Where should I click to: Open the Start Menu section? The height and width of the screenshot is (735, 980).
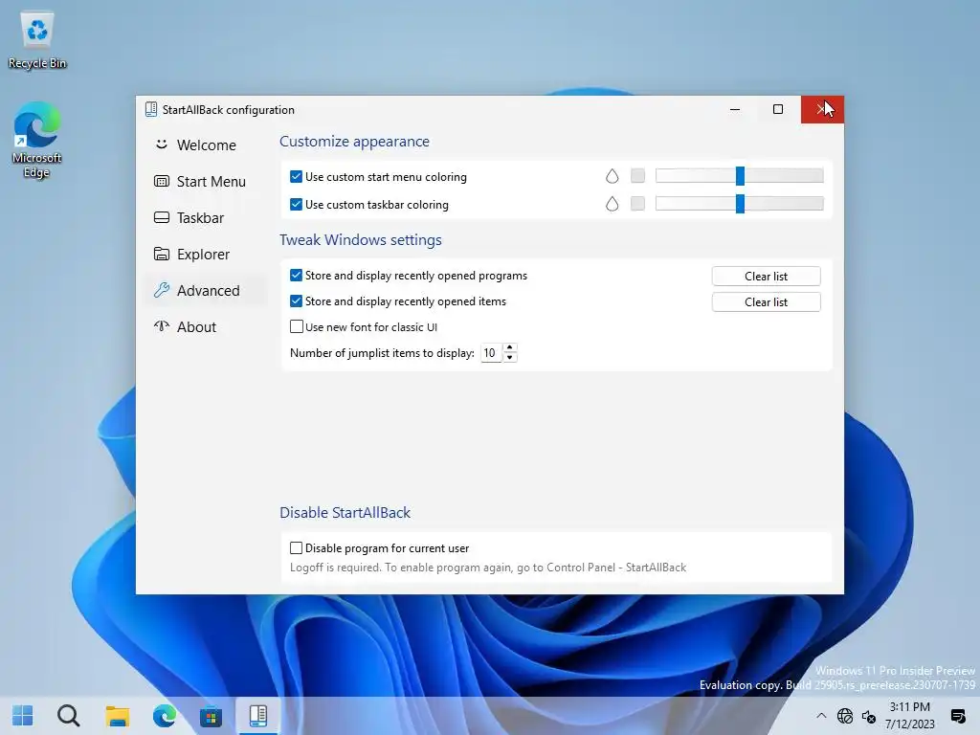point(207,181)
